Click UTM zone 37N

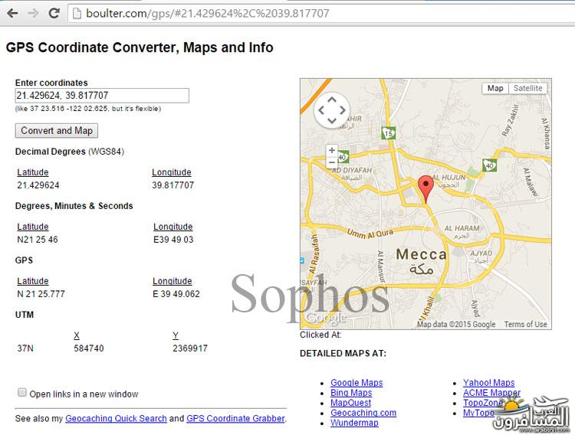(x=25, y=348)
